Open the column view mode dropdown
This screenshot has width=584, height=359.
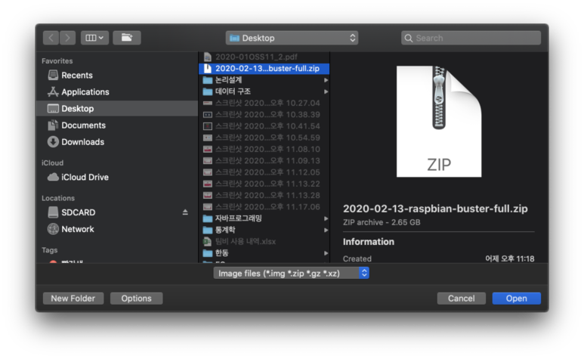pyautogui.click(x=94, y=38)
